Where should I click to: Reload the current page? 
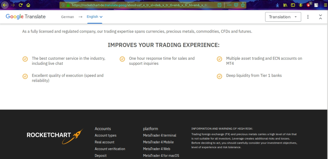click(20, 5)
